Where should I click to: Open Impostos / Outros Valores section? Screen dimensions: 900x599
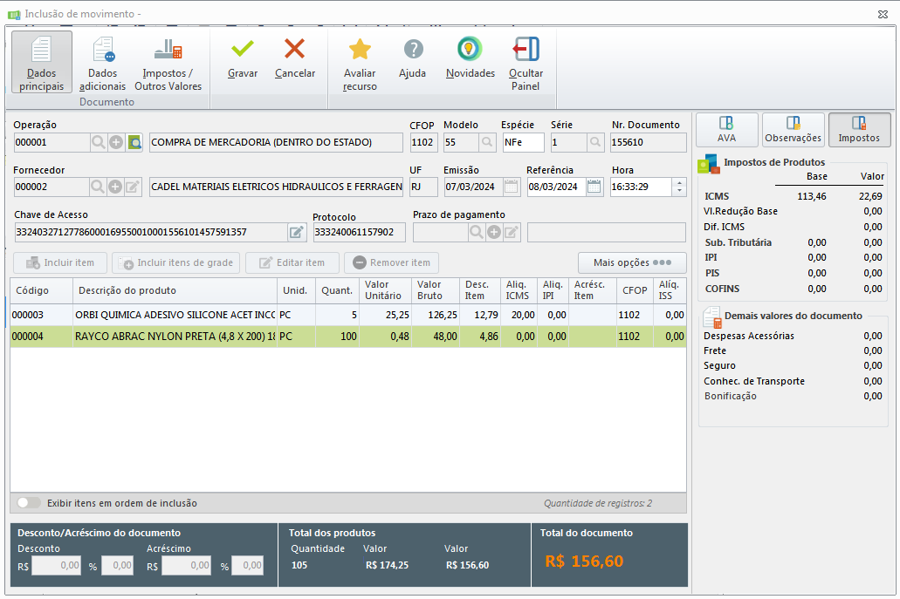(x=168, y=62)
